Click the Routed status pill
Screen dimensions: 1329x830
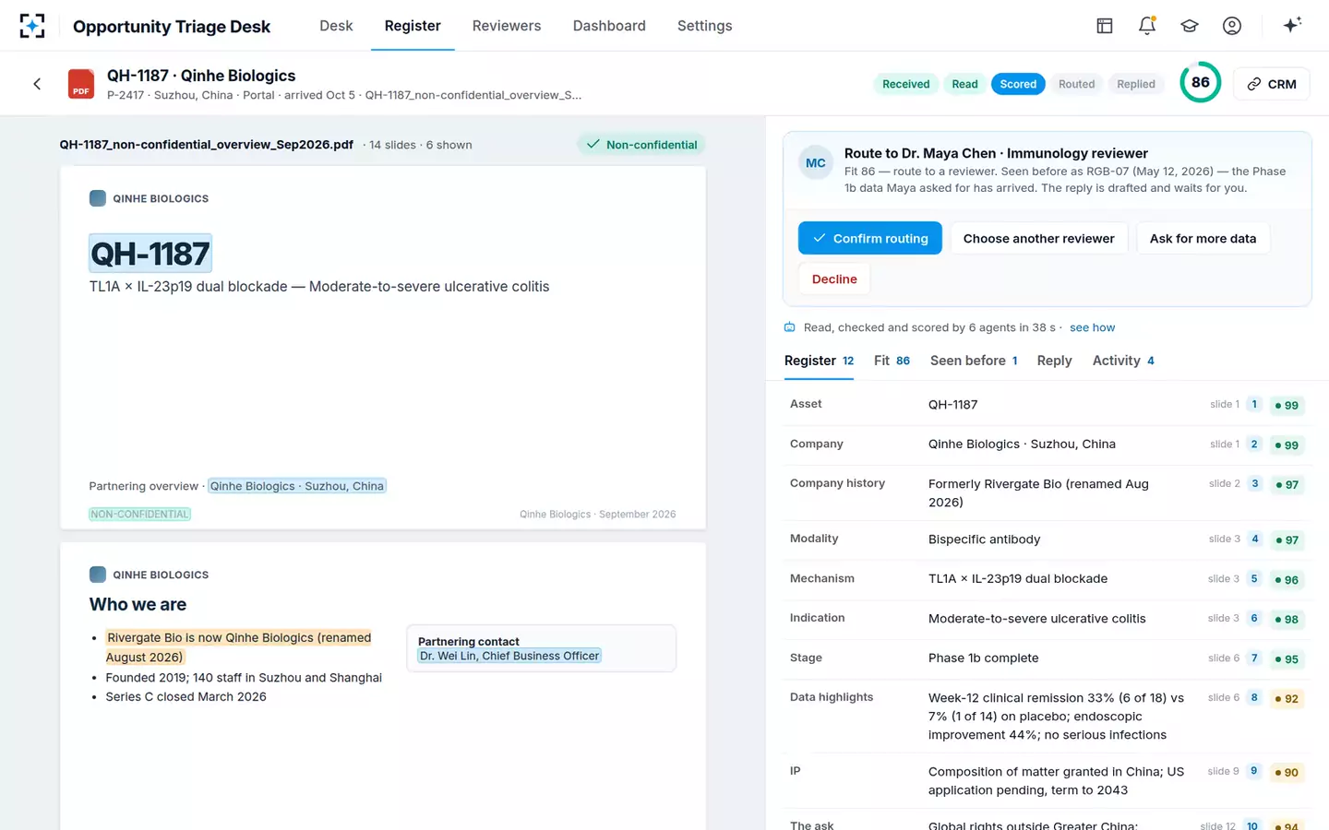[1076, 84]
